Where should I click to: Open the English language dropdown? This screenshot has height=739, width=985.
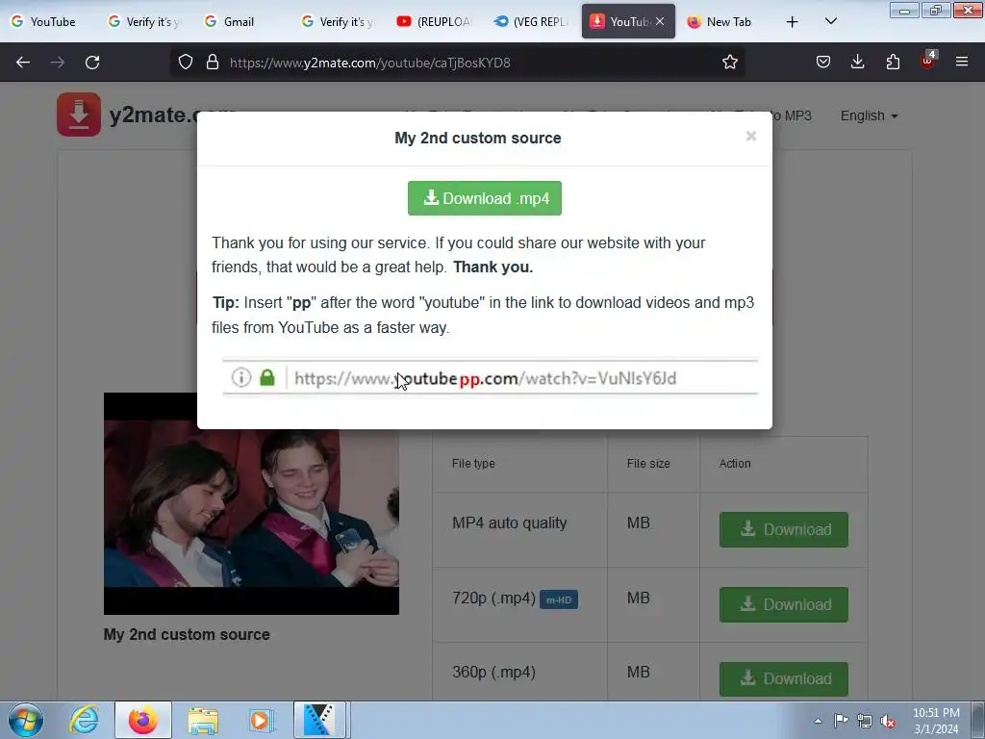[869, 115]
